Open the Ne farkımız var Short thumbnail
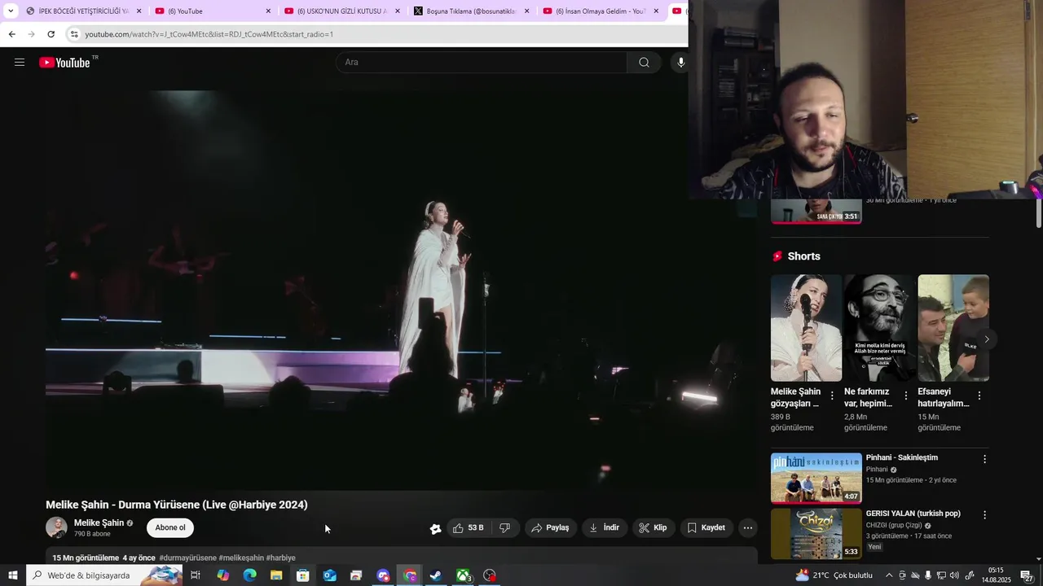Viewport: 1043px width, 586px height. coord(879,327)
